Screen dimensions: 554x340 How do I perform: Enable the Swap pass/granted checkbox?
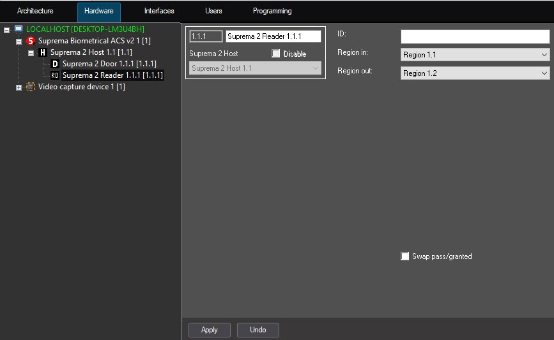(x=405, y=256)
